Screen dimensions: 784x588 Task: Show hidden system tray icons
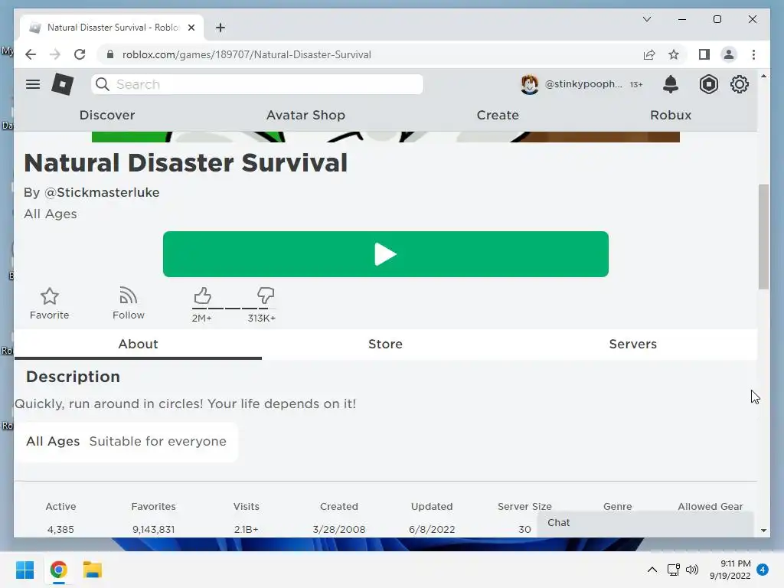pyautogui.click(x=652, y=570)
